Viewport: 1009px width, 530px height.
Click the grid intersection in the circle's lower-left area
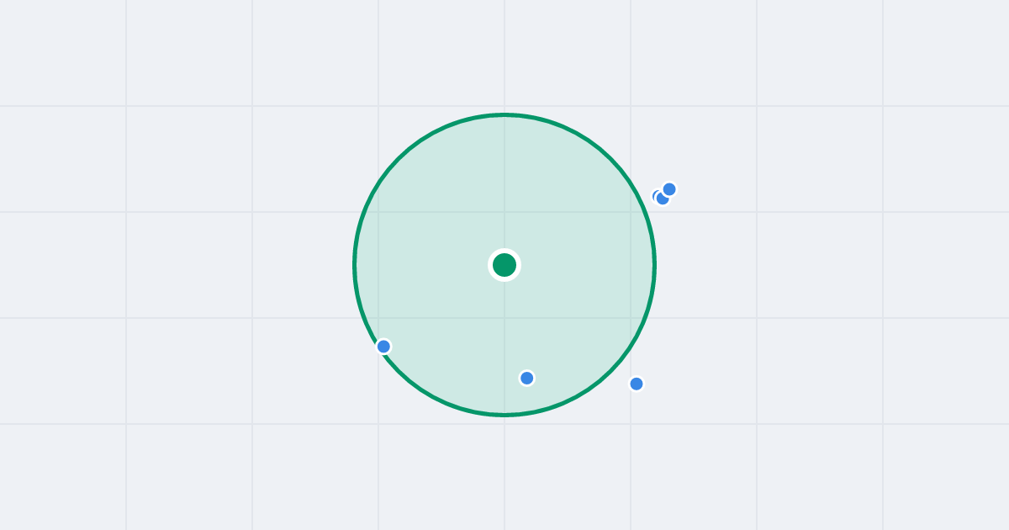(378, 318)
